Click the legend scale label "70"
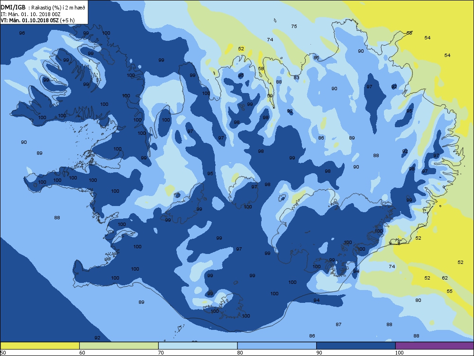 [x=161, y=352]
